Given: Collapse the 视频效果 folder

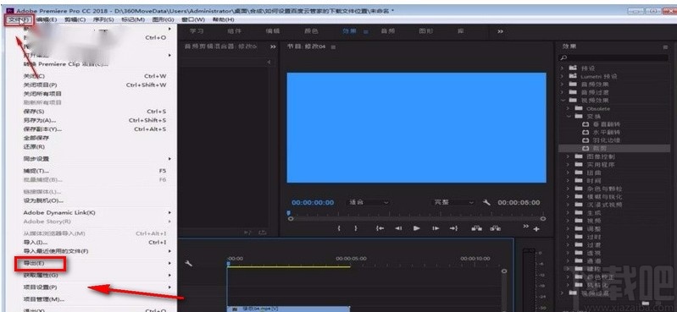Looking at the screenshot, I should 562,101.
